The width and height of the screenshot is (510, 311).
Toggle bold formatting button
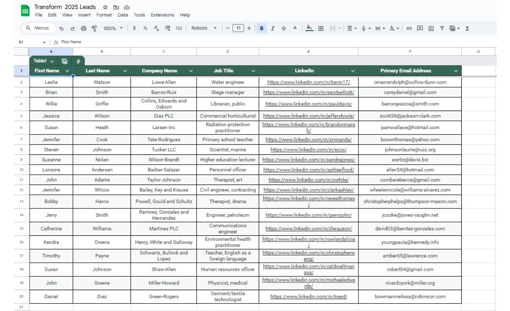[x=262, y=28]
